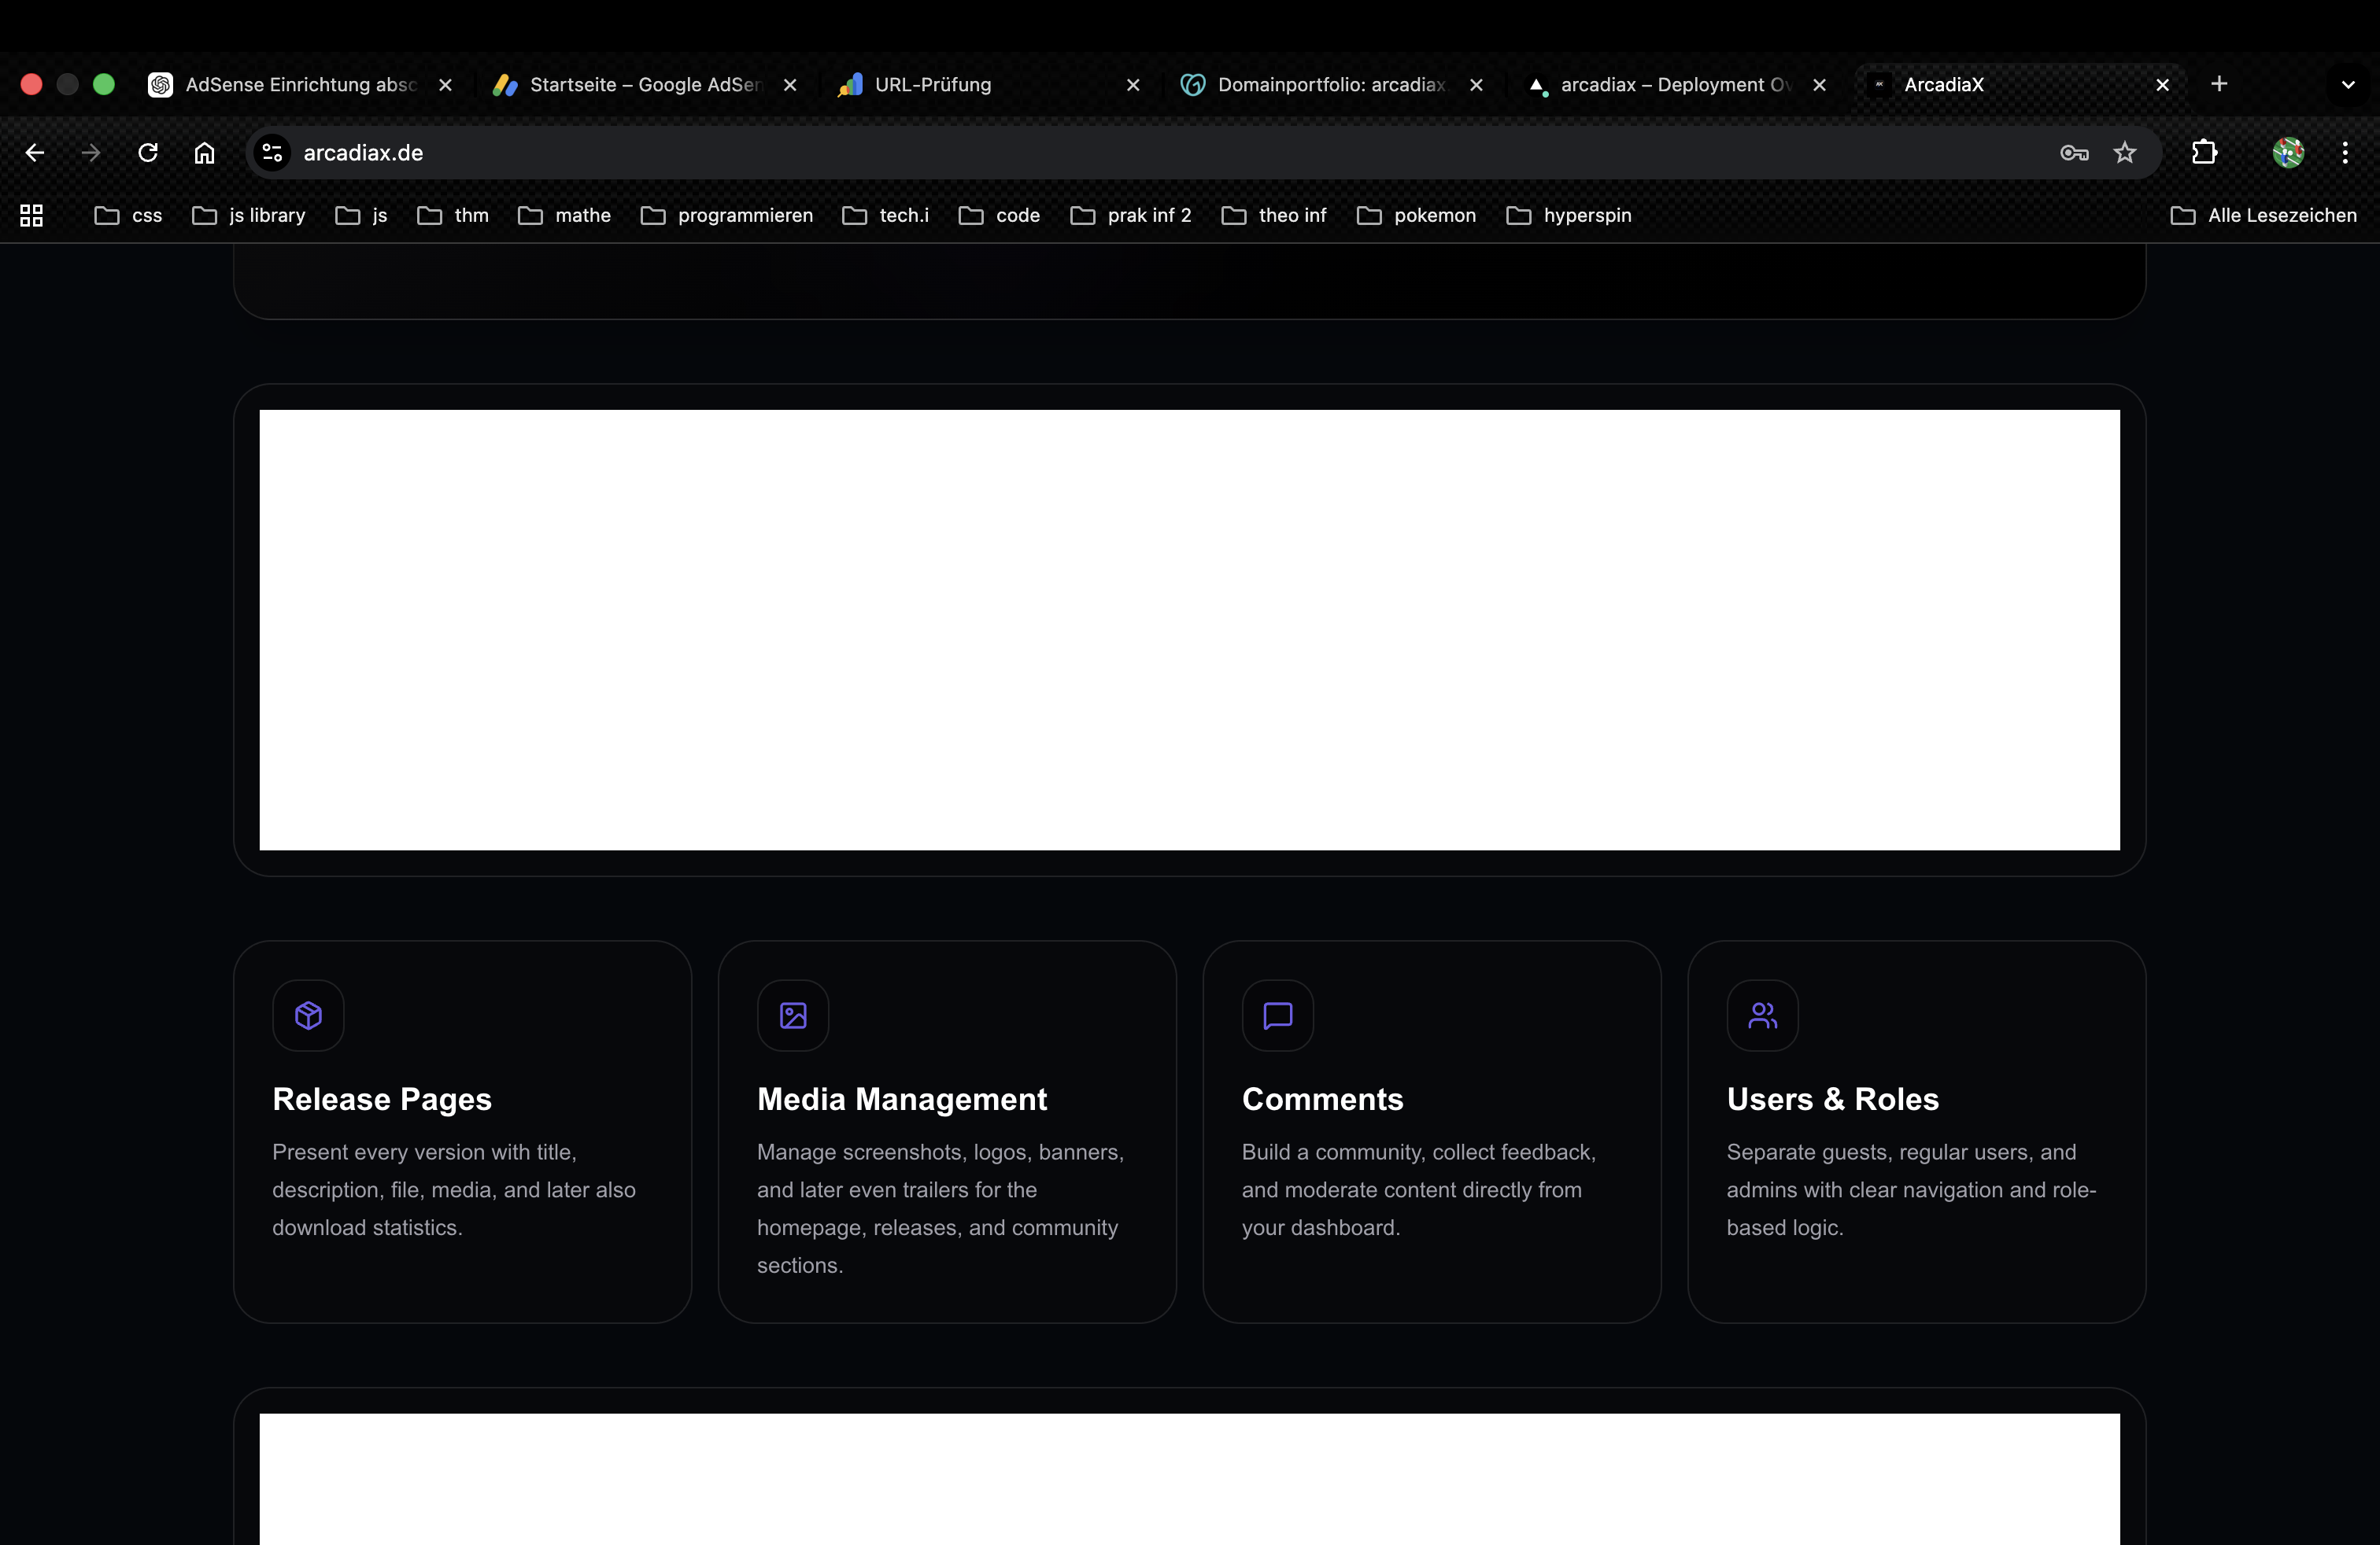Open the password key icon in address bar

tap(2074, 153)
